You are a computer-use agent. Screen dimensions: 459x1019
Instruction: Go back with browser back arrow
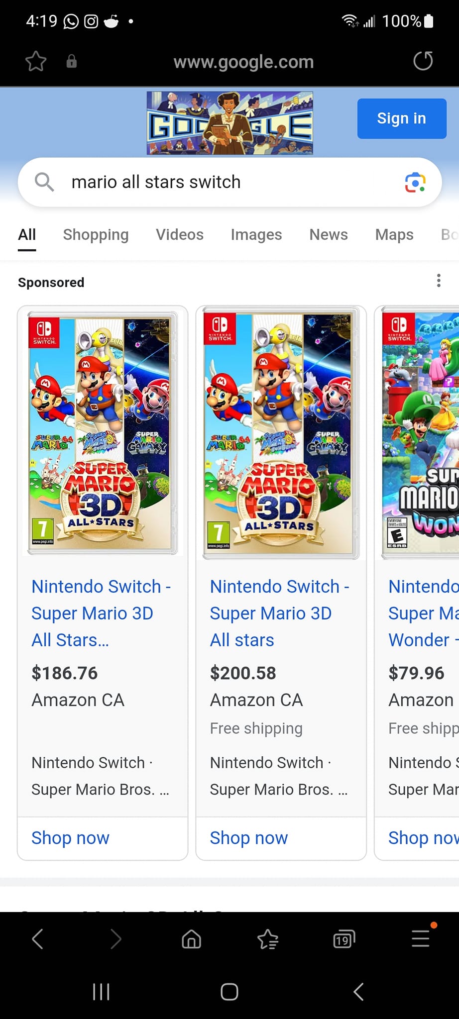(x=38, y=939)
